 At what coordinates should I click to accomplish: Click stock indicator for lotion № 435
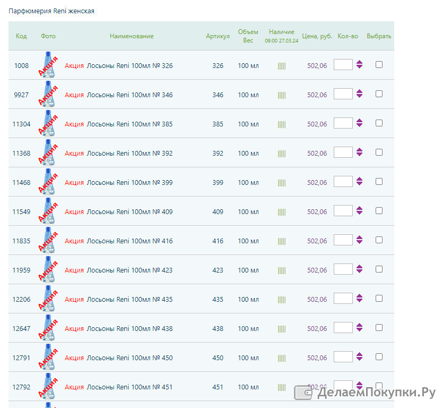point(282,300)
